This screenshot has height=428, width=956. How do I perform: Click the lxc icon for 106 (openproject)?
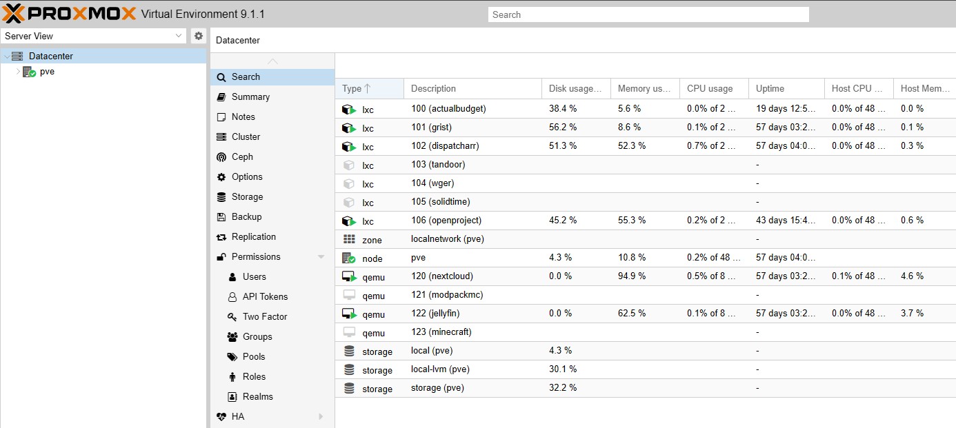[349, 221]
